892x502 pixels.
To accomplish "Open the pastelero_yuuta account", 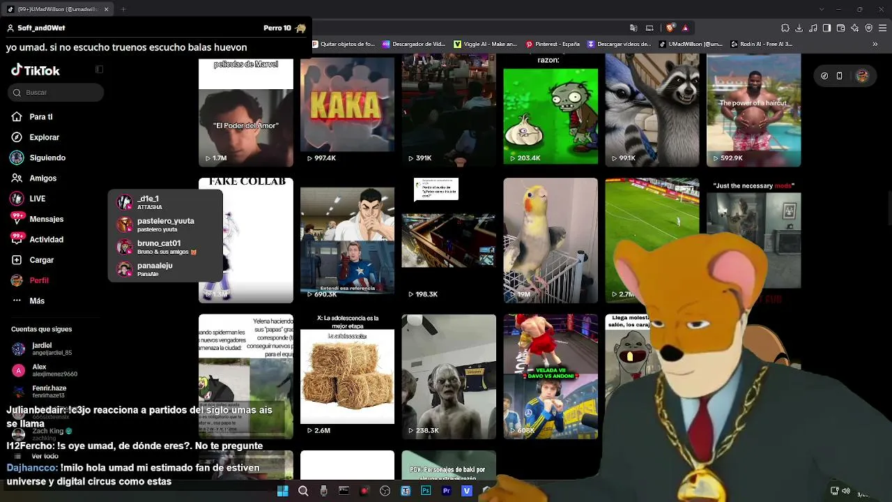I will [165, 225].
